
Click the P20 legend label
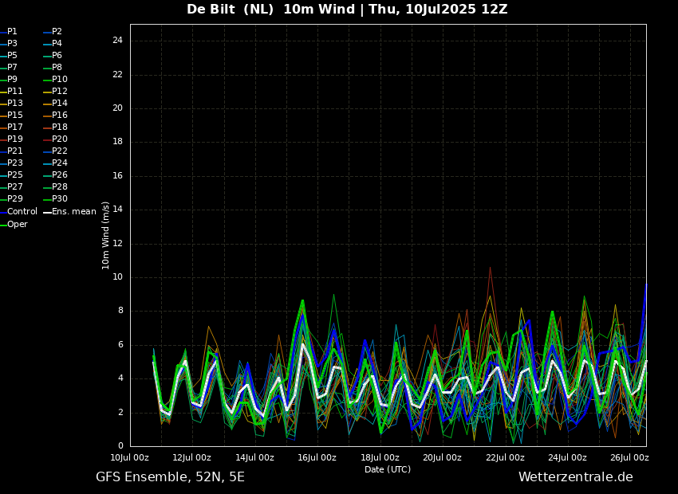(55, 139)
